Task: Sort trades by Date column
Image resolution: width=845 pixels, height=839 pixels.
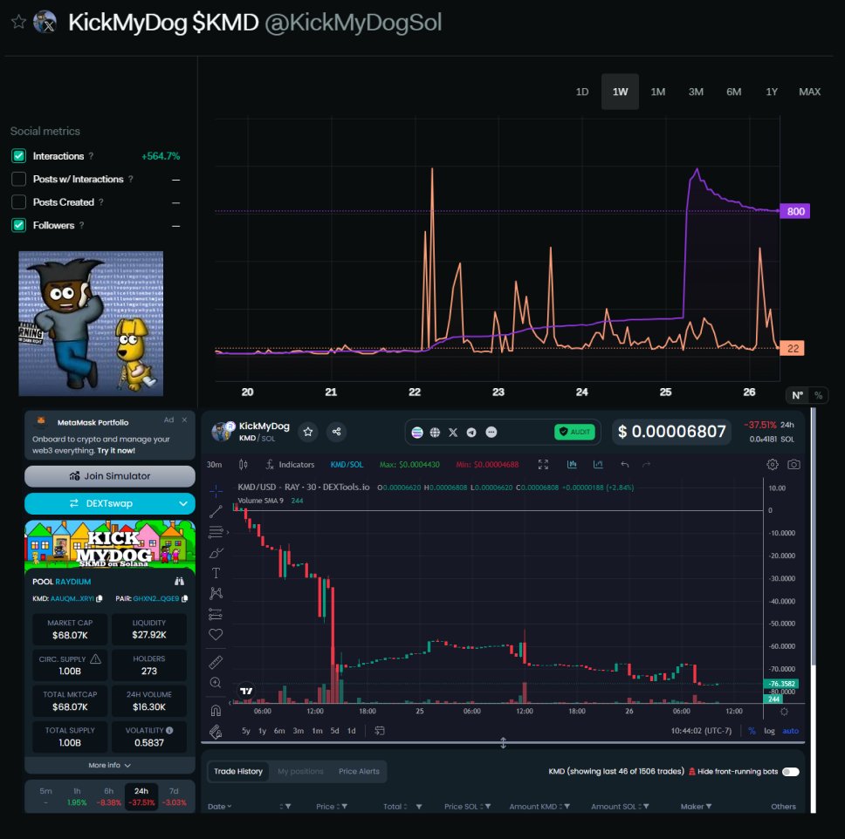Action: coord(219,806)
